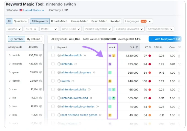Screen dimensions: 187x131
Task: Select the Broad Match tab
Action: (59, 21)
